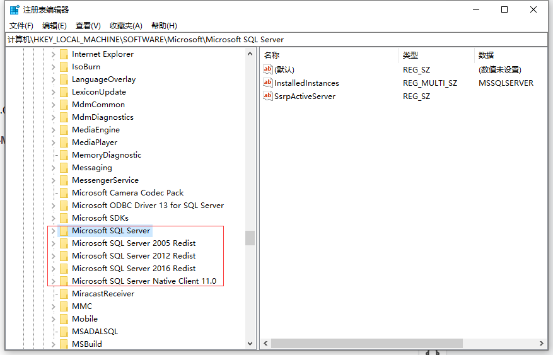Click the string icon of (默认) value
Screen dimensions: 553x355
point(268,69)
